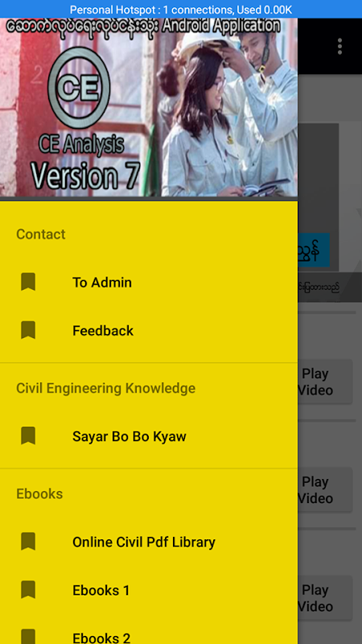Tap the blue Burmese-text button

tap(314, 250)
